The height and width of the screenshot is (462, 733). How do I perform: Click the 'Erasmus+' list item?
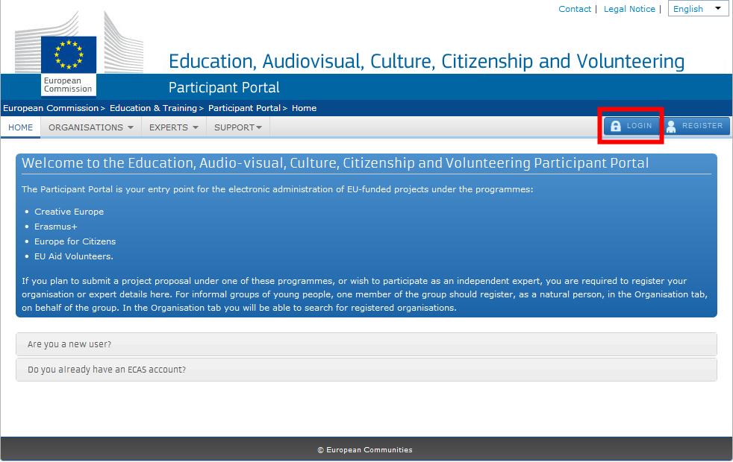[56, 227]
